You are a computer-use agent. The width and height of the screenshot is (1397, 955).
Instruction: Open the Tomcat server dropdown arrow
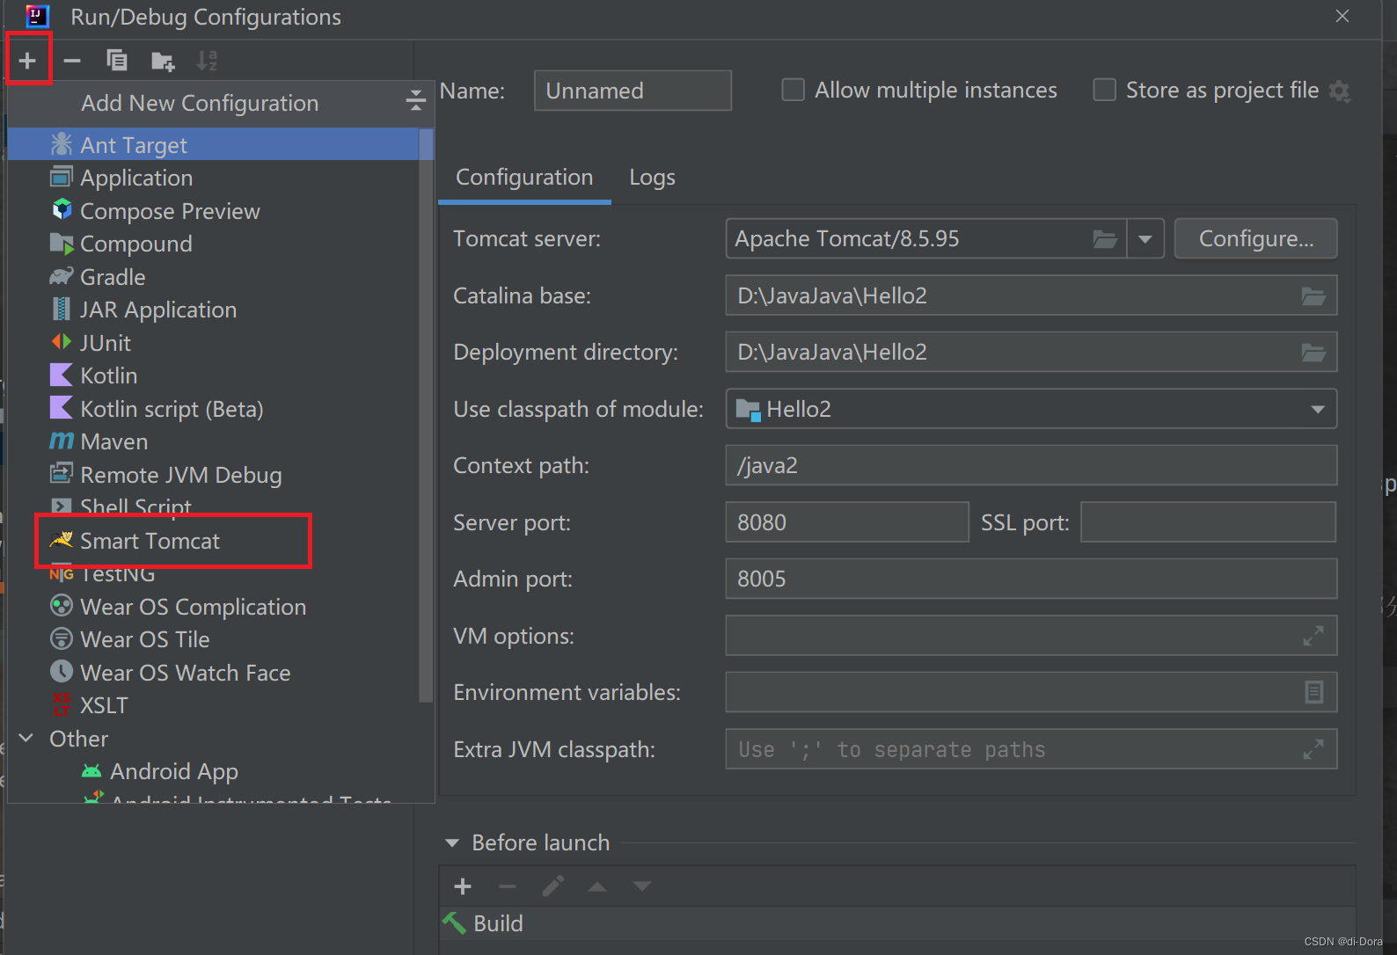(1145, 238)
